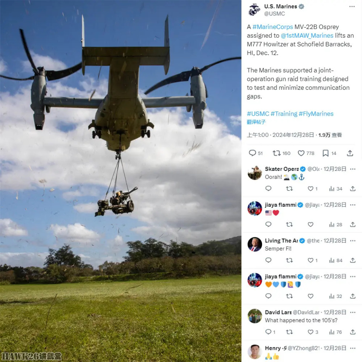Open the U.S. Marines profile avatar
The height and width of the screenshot is (362, 362).
point(254,10)
